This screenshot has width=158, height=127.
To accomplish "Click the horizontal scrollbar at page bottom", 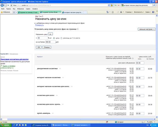I will pyautogui.click(x=80, y=119).
